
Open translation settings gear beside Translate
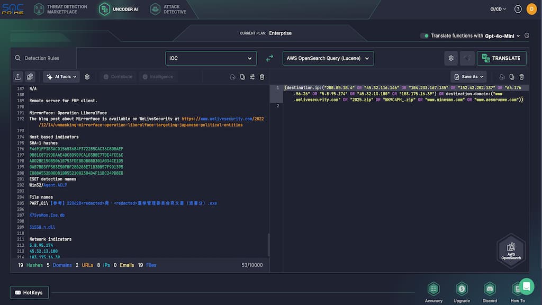click(x=451, y=58)
